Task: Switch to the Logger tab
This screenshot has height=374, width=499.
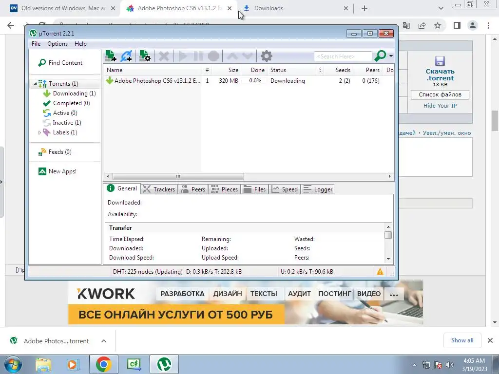Action: 318,189
